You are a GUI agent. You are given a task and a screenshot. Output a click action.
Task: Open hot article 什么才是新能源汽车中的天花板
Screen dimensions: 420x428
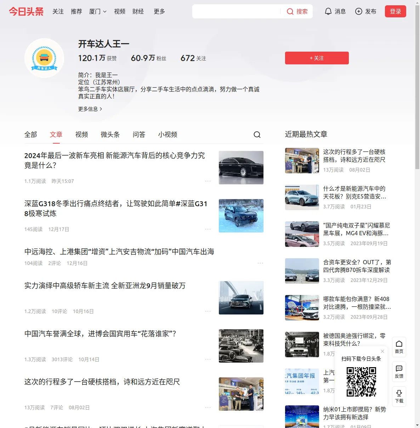tap(354, 192)
